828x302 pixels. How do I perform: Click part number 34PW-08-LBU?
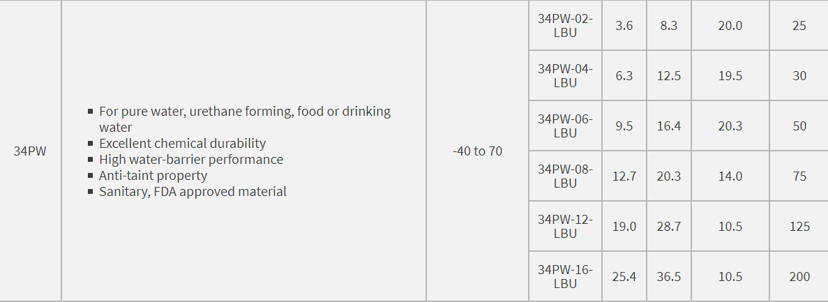pos(565,176)
